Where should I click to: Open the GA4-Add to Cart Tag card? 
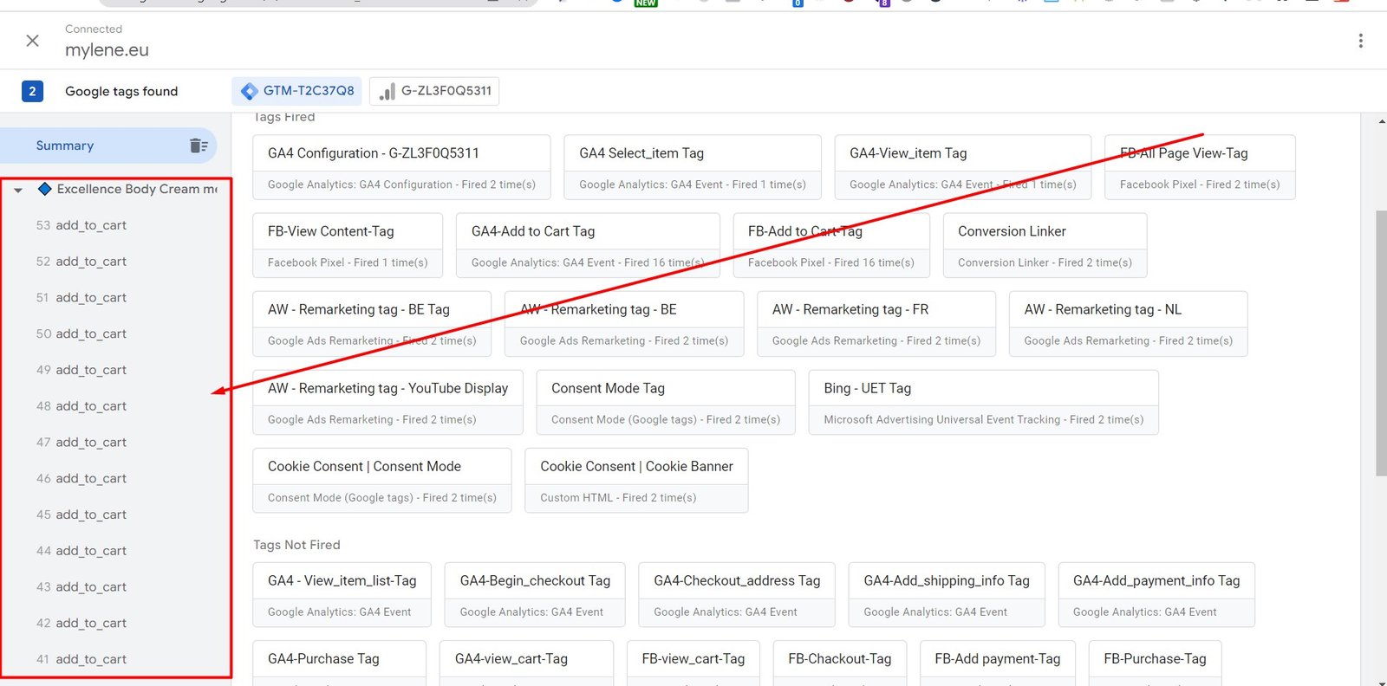click(589, 245)
